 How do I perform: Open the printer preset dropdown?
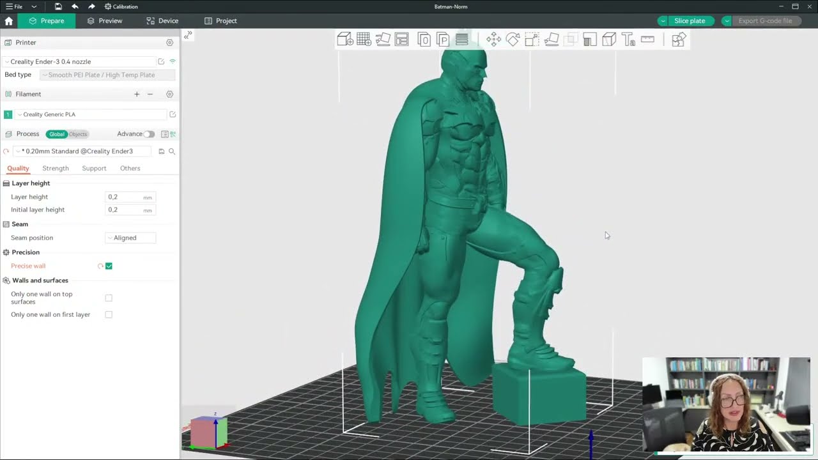click(x=80, y=61)
